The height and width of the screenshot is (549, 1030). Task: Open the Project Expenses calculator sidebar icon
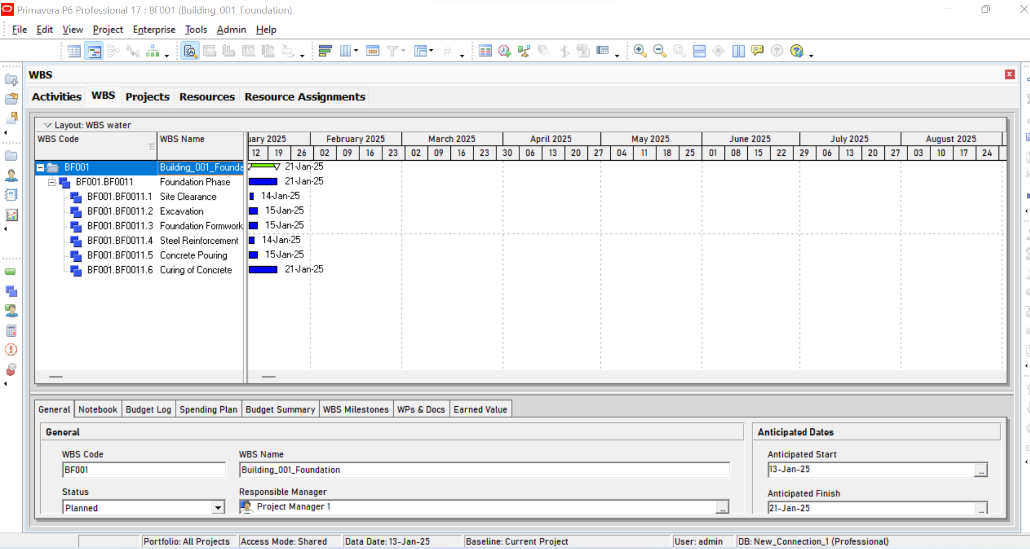point(11,330)
